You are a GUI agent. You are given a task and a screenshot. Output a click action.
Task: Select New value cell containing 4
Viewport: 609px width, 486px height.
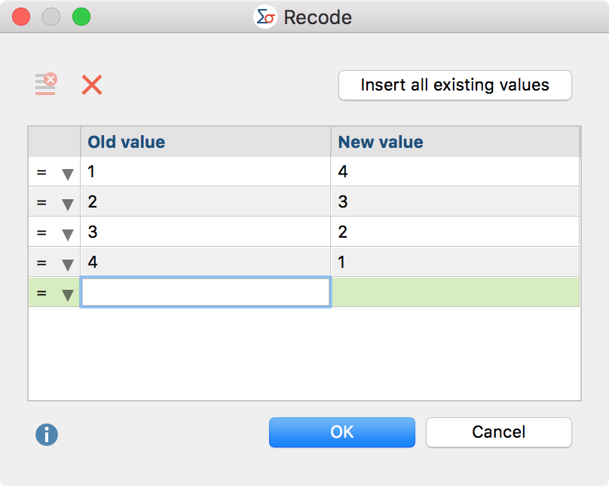(x=454, y=172)
